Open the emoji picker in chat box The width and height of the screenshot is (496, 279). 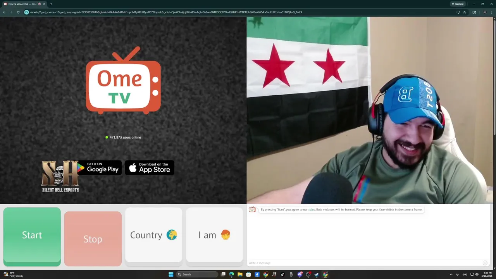tap(485, 263)
